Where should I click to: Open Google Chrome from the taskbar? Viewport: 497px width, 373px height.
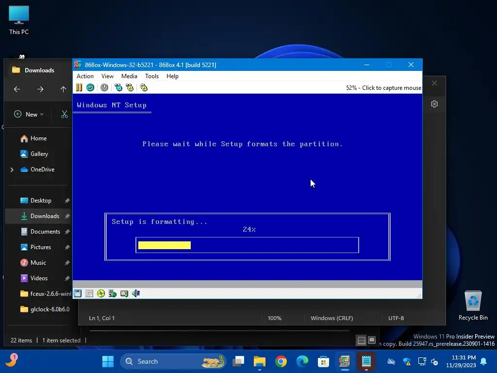coord(281,361)
